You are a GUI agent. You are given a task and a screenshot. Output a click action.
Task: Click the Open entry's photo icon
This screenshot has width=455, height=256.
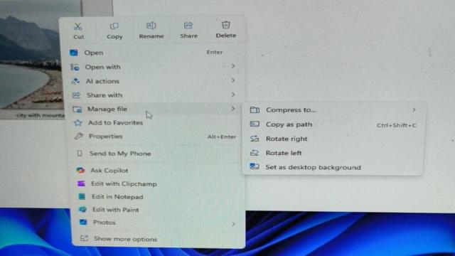click(74, 53)
